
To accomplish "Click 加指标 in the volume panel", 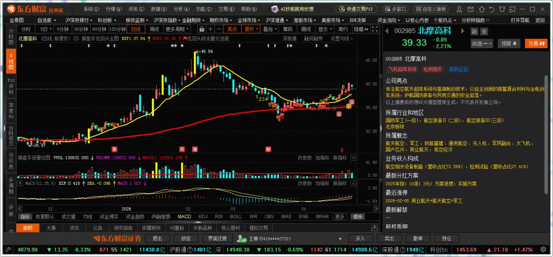I will (322, 158).
